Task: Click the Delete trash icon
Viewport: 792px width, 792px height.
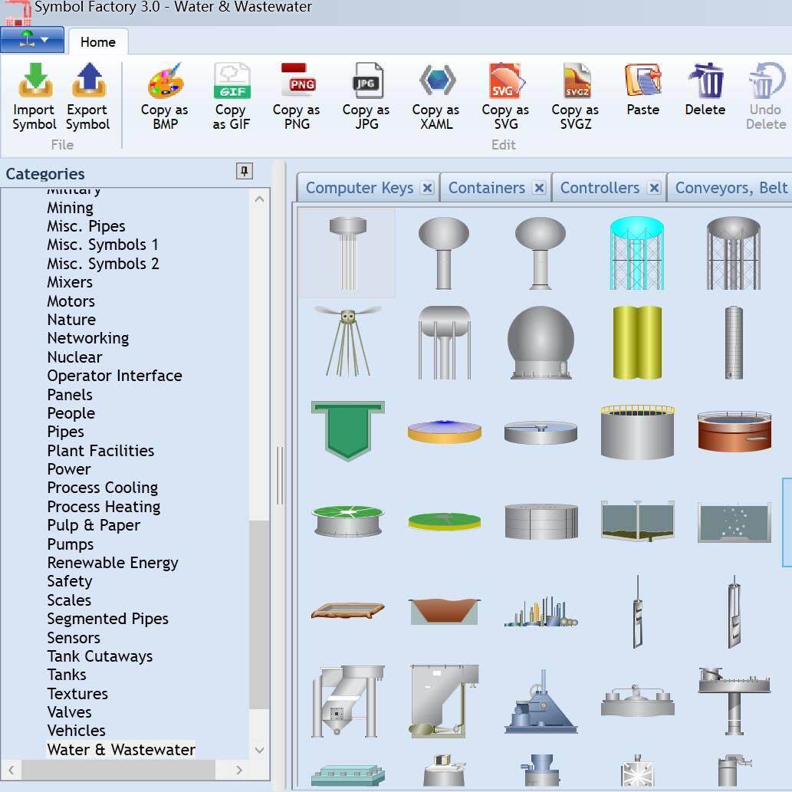Action: [705, 81]
